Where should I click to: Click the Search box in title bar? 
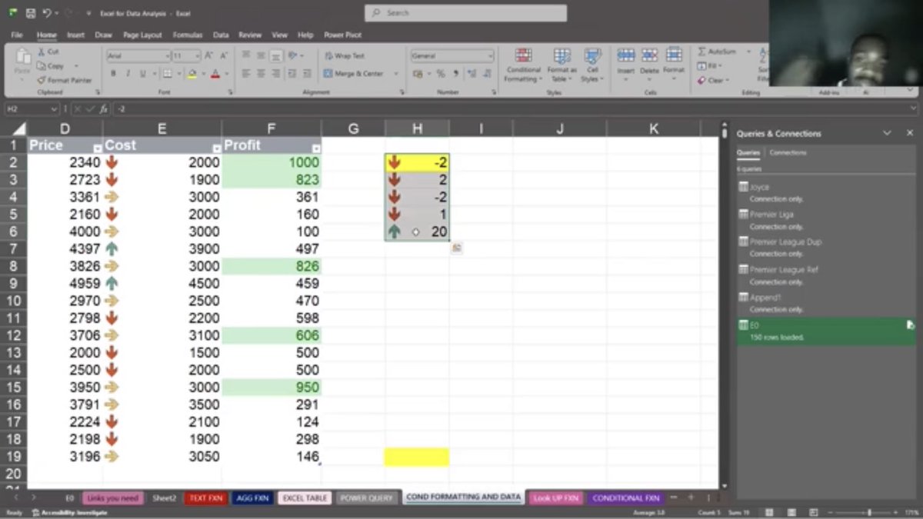click(466, 13)
